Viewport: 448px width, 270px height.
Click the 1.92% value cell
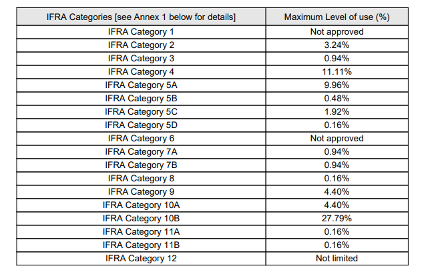(337, 112)
